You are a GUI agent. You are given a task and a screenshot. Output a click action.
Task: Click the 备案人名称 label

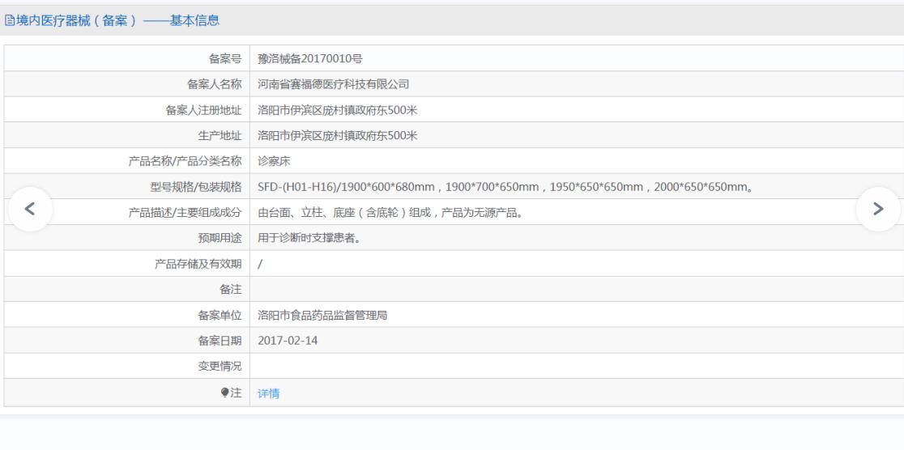click(x=215, y=84)
